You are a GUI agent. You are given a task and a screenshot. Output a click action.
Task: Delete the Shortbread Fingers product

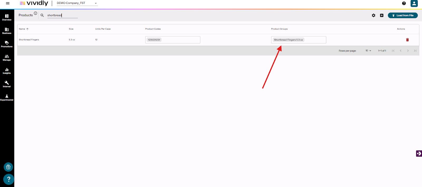[407, 40]
